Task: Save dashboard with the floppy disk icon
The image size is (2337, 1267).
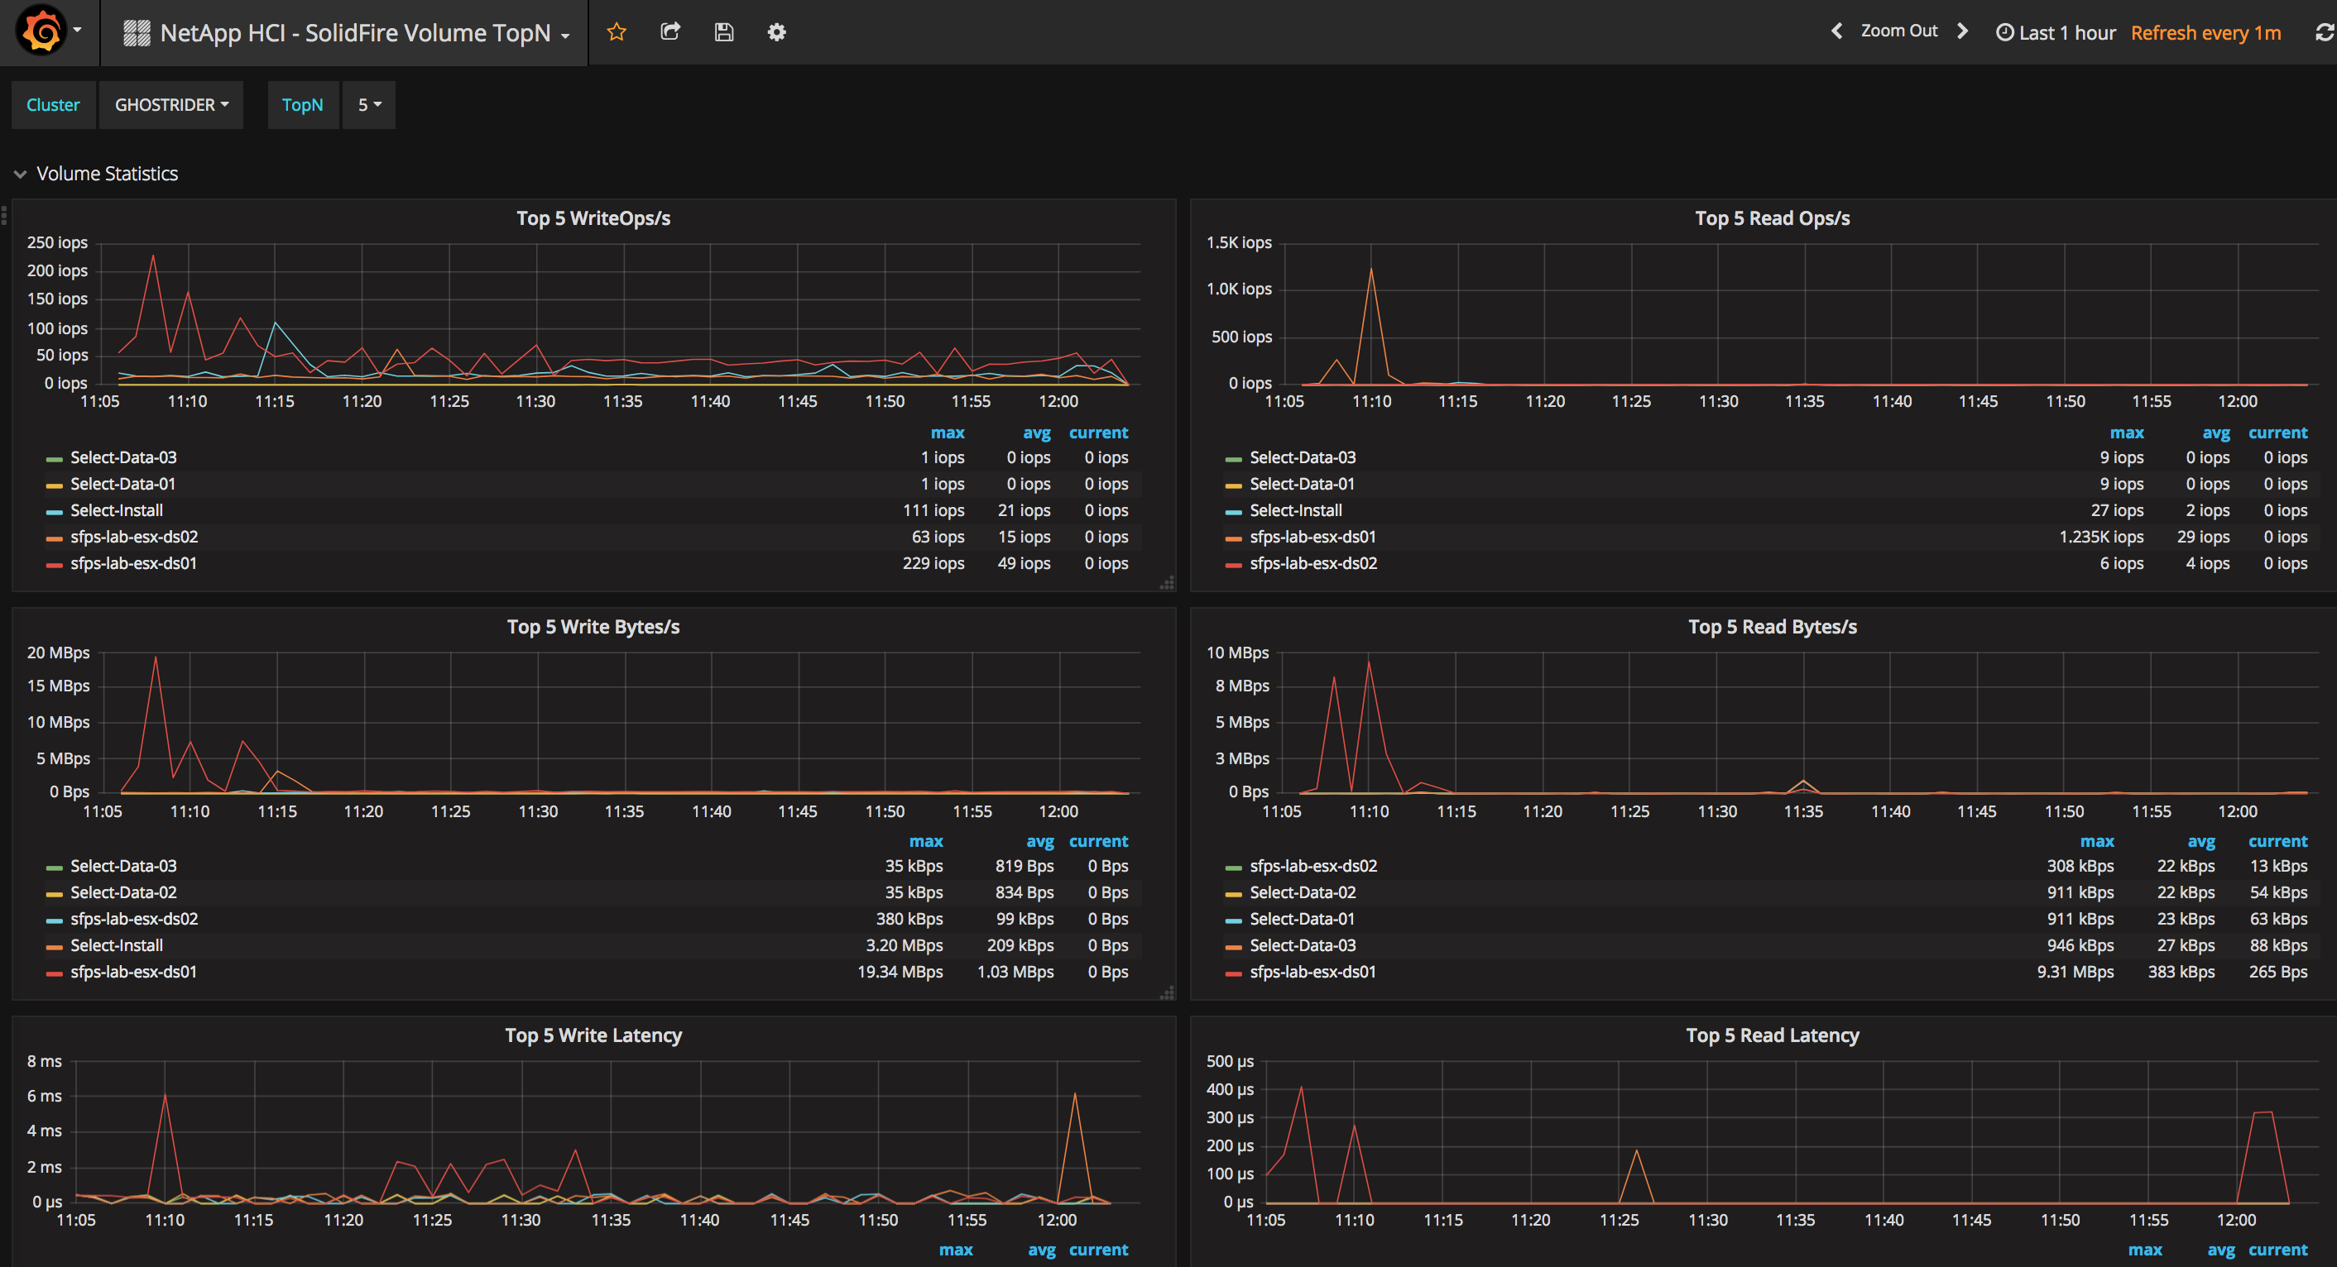Action: pyautogui.click(x=724, y=31)
